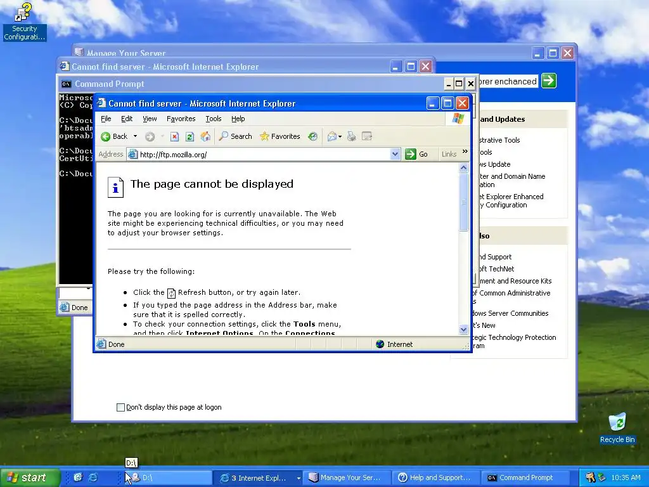Click Internet Explorer quick launch icon
This screenshot has height=487, width=649.
point(94,477)
